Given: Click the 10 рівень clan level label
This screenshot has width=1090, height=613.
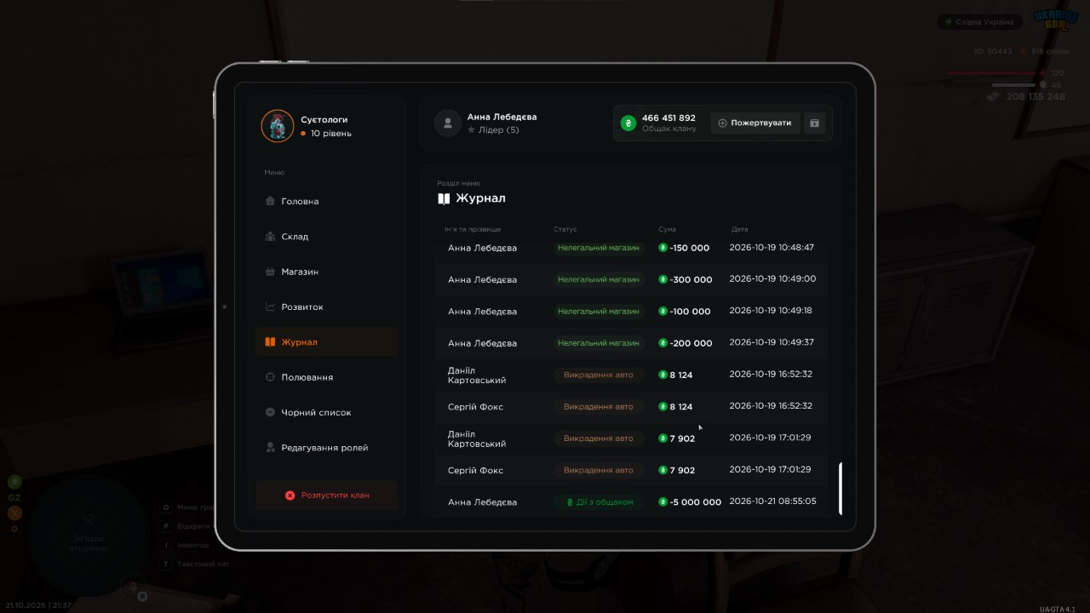Looking at the screenshot, I should 330,134.
